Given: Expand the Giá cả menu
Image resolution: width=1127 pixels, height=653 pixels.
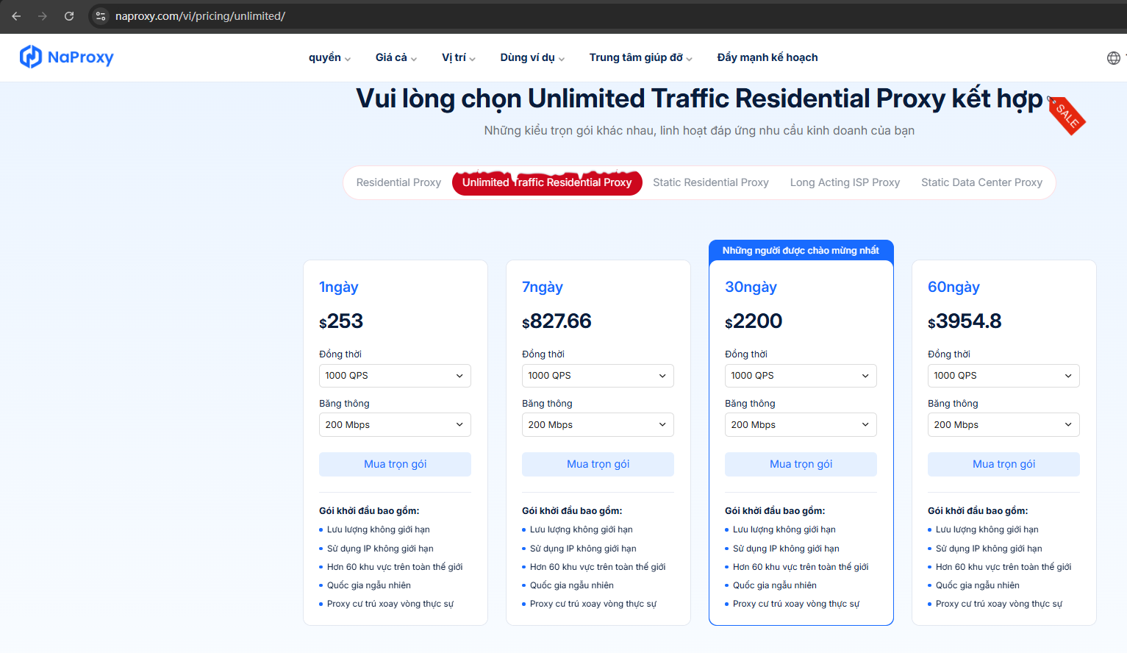Looking at the screenshot, I should (396, 57).
